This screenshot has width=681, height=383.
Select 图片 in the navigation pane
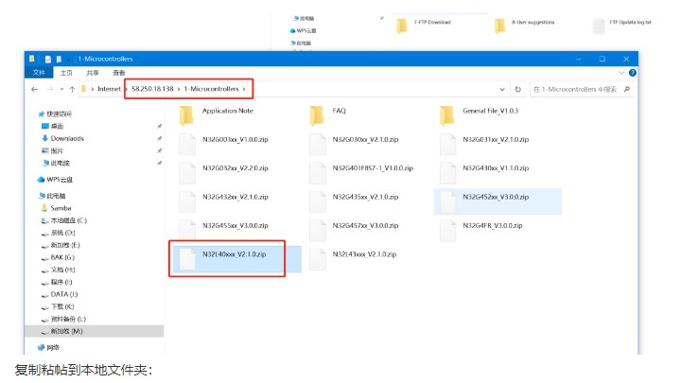(57, 150)
